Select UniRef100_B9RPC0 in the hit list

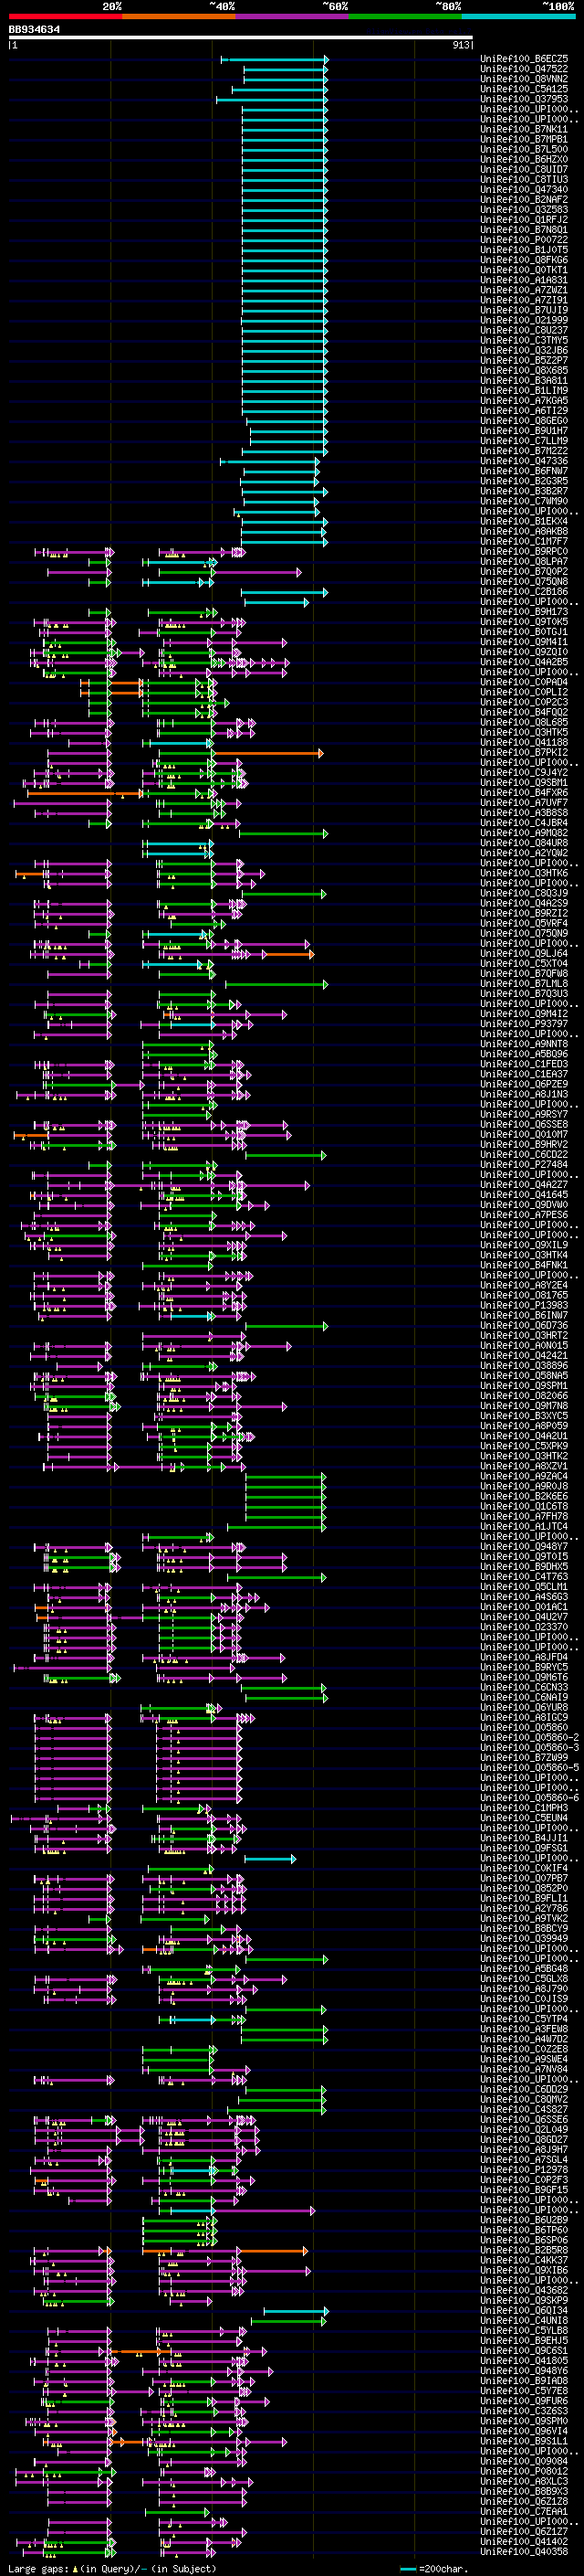click(524, 551)
